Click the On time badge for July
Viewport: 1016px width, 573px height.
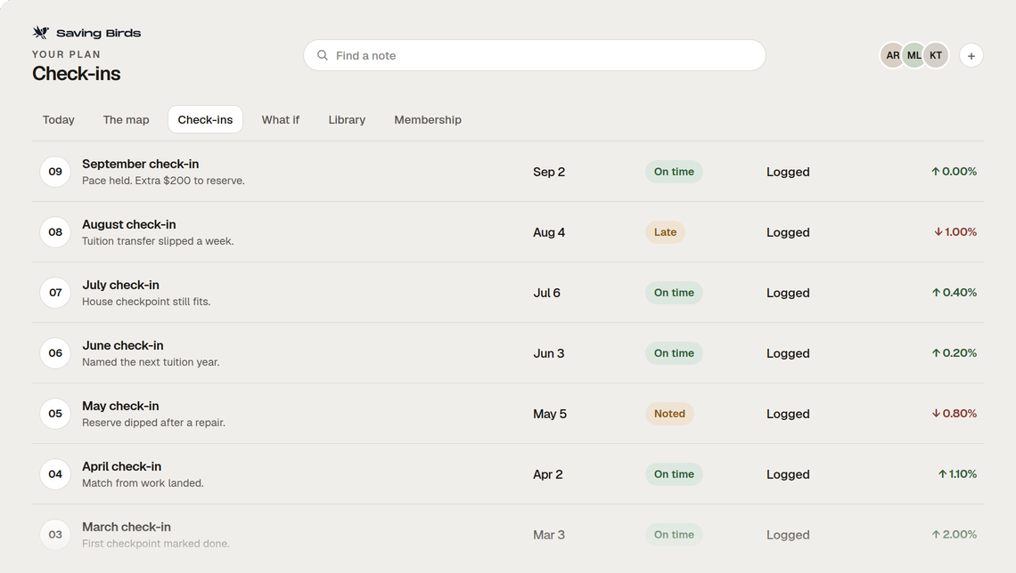(674, 293)
